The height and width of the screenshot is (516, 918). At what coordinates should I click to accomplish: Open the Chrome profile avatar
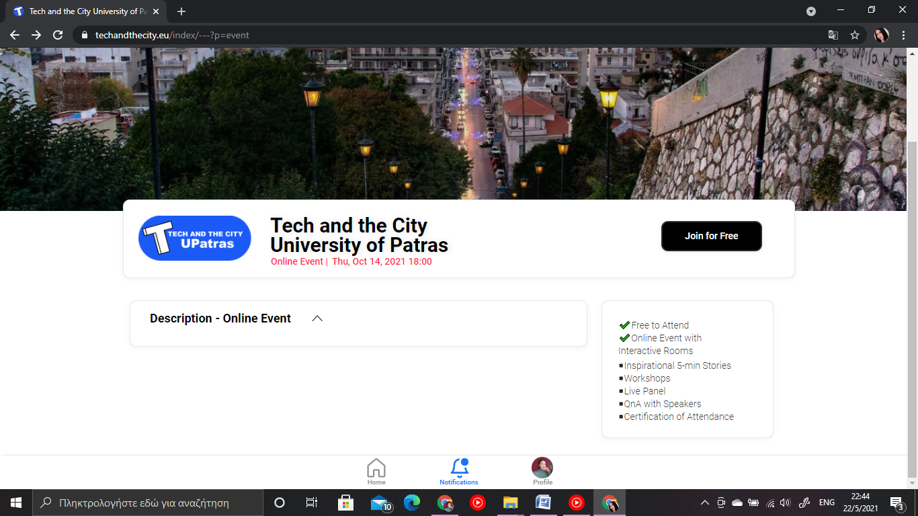coord(881,35)
